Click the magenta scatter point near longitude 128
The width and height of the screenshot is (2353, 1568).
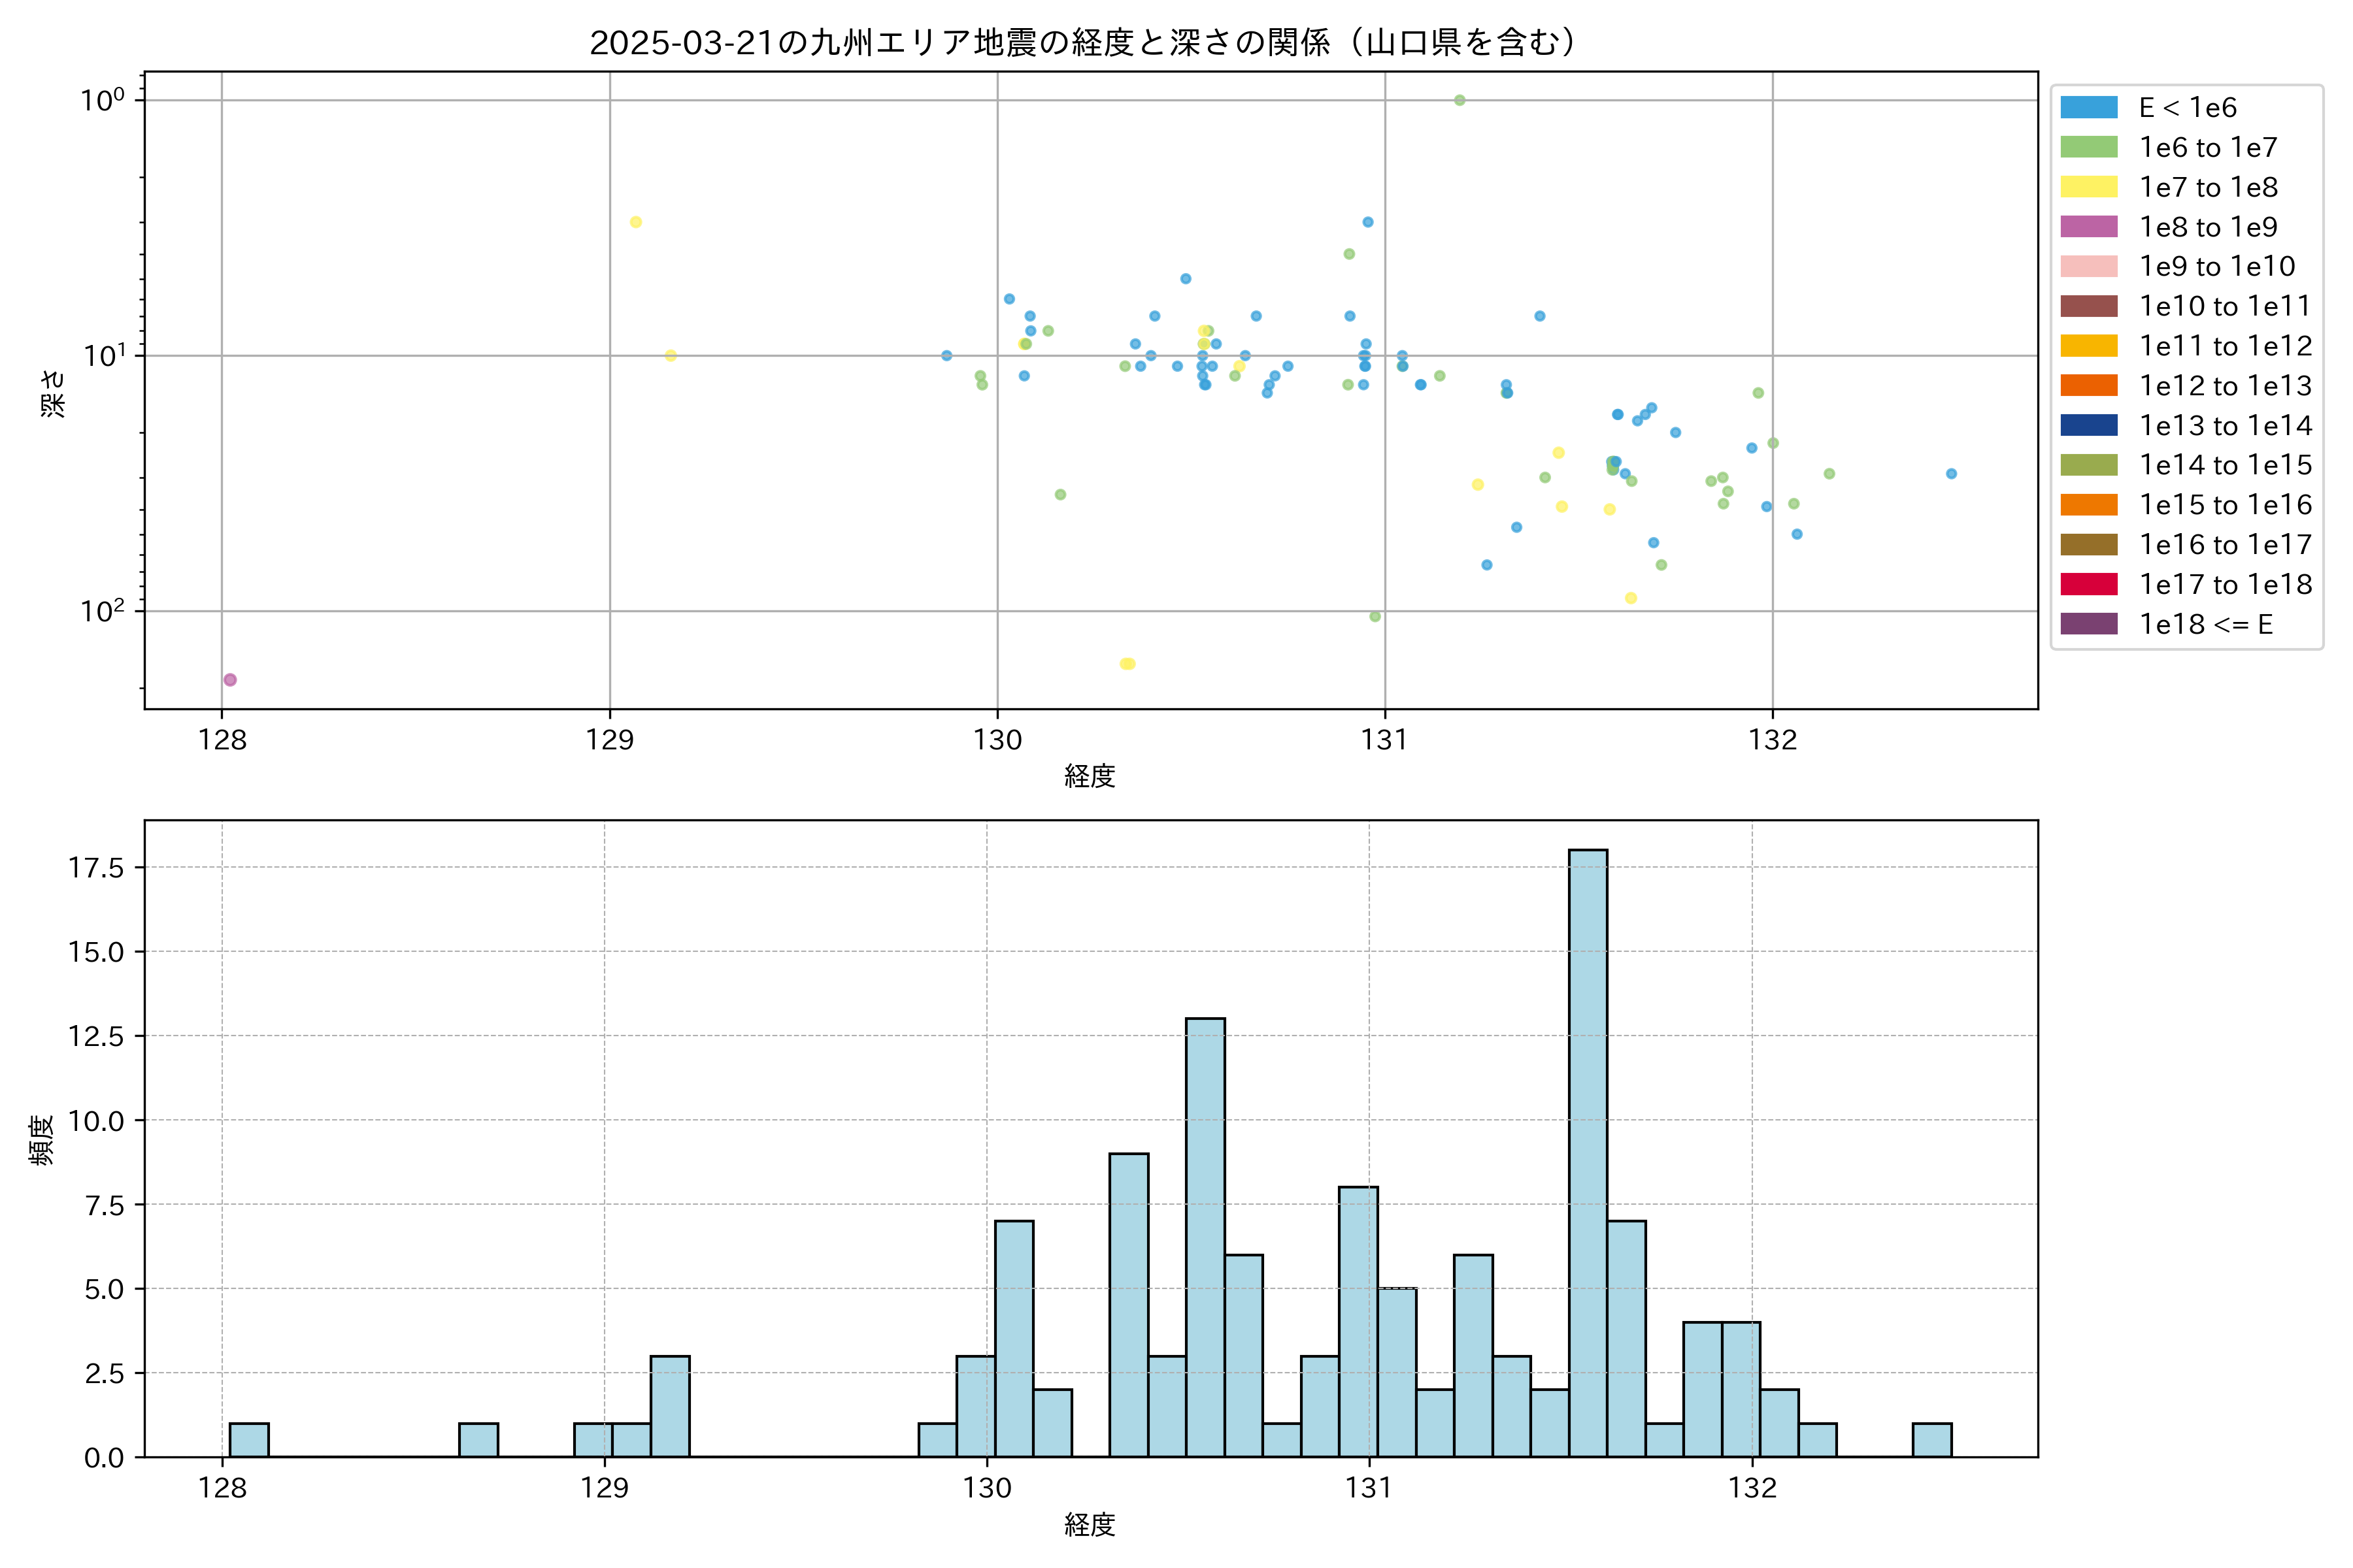tap(230, 680)
